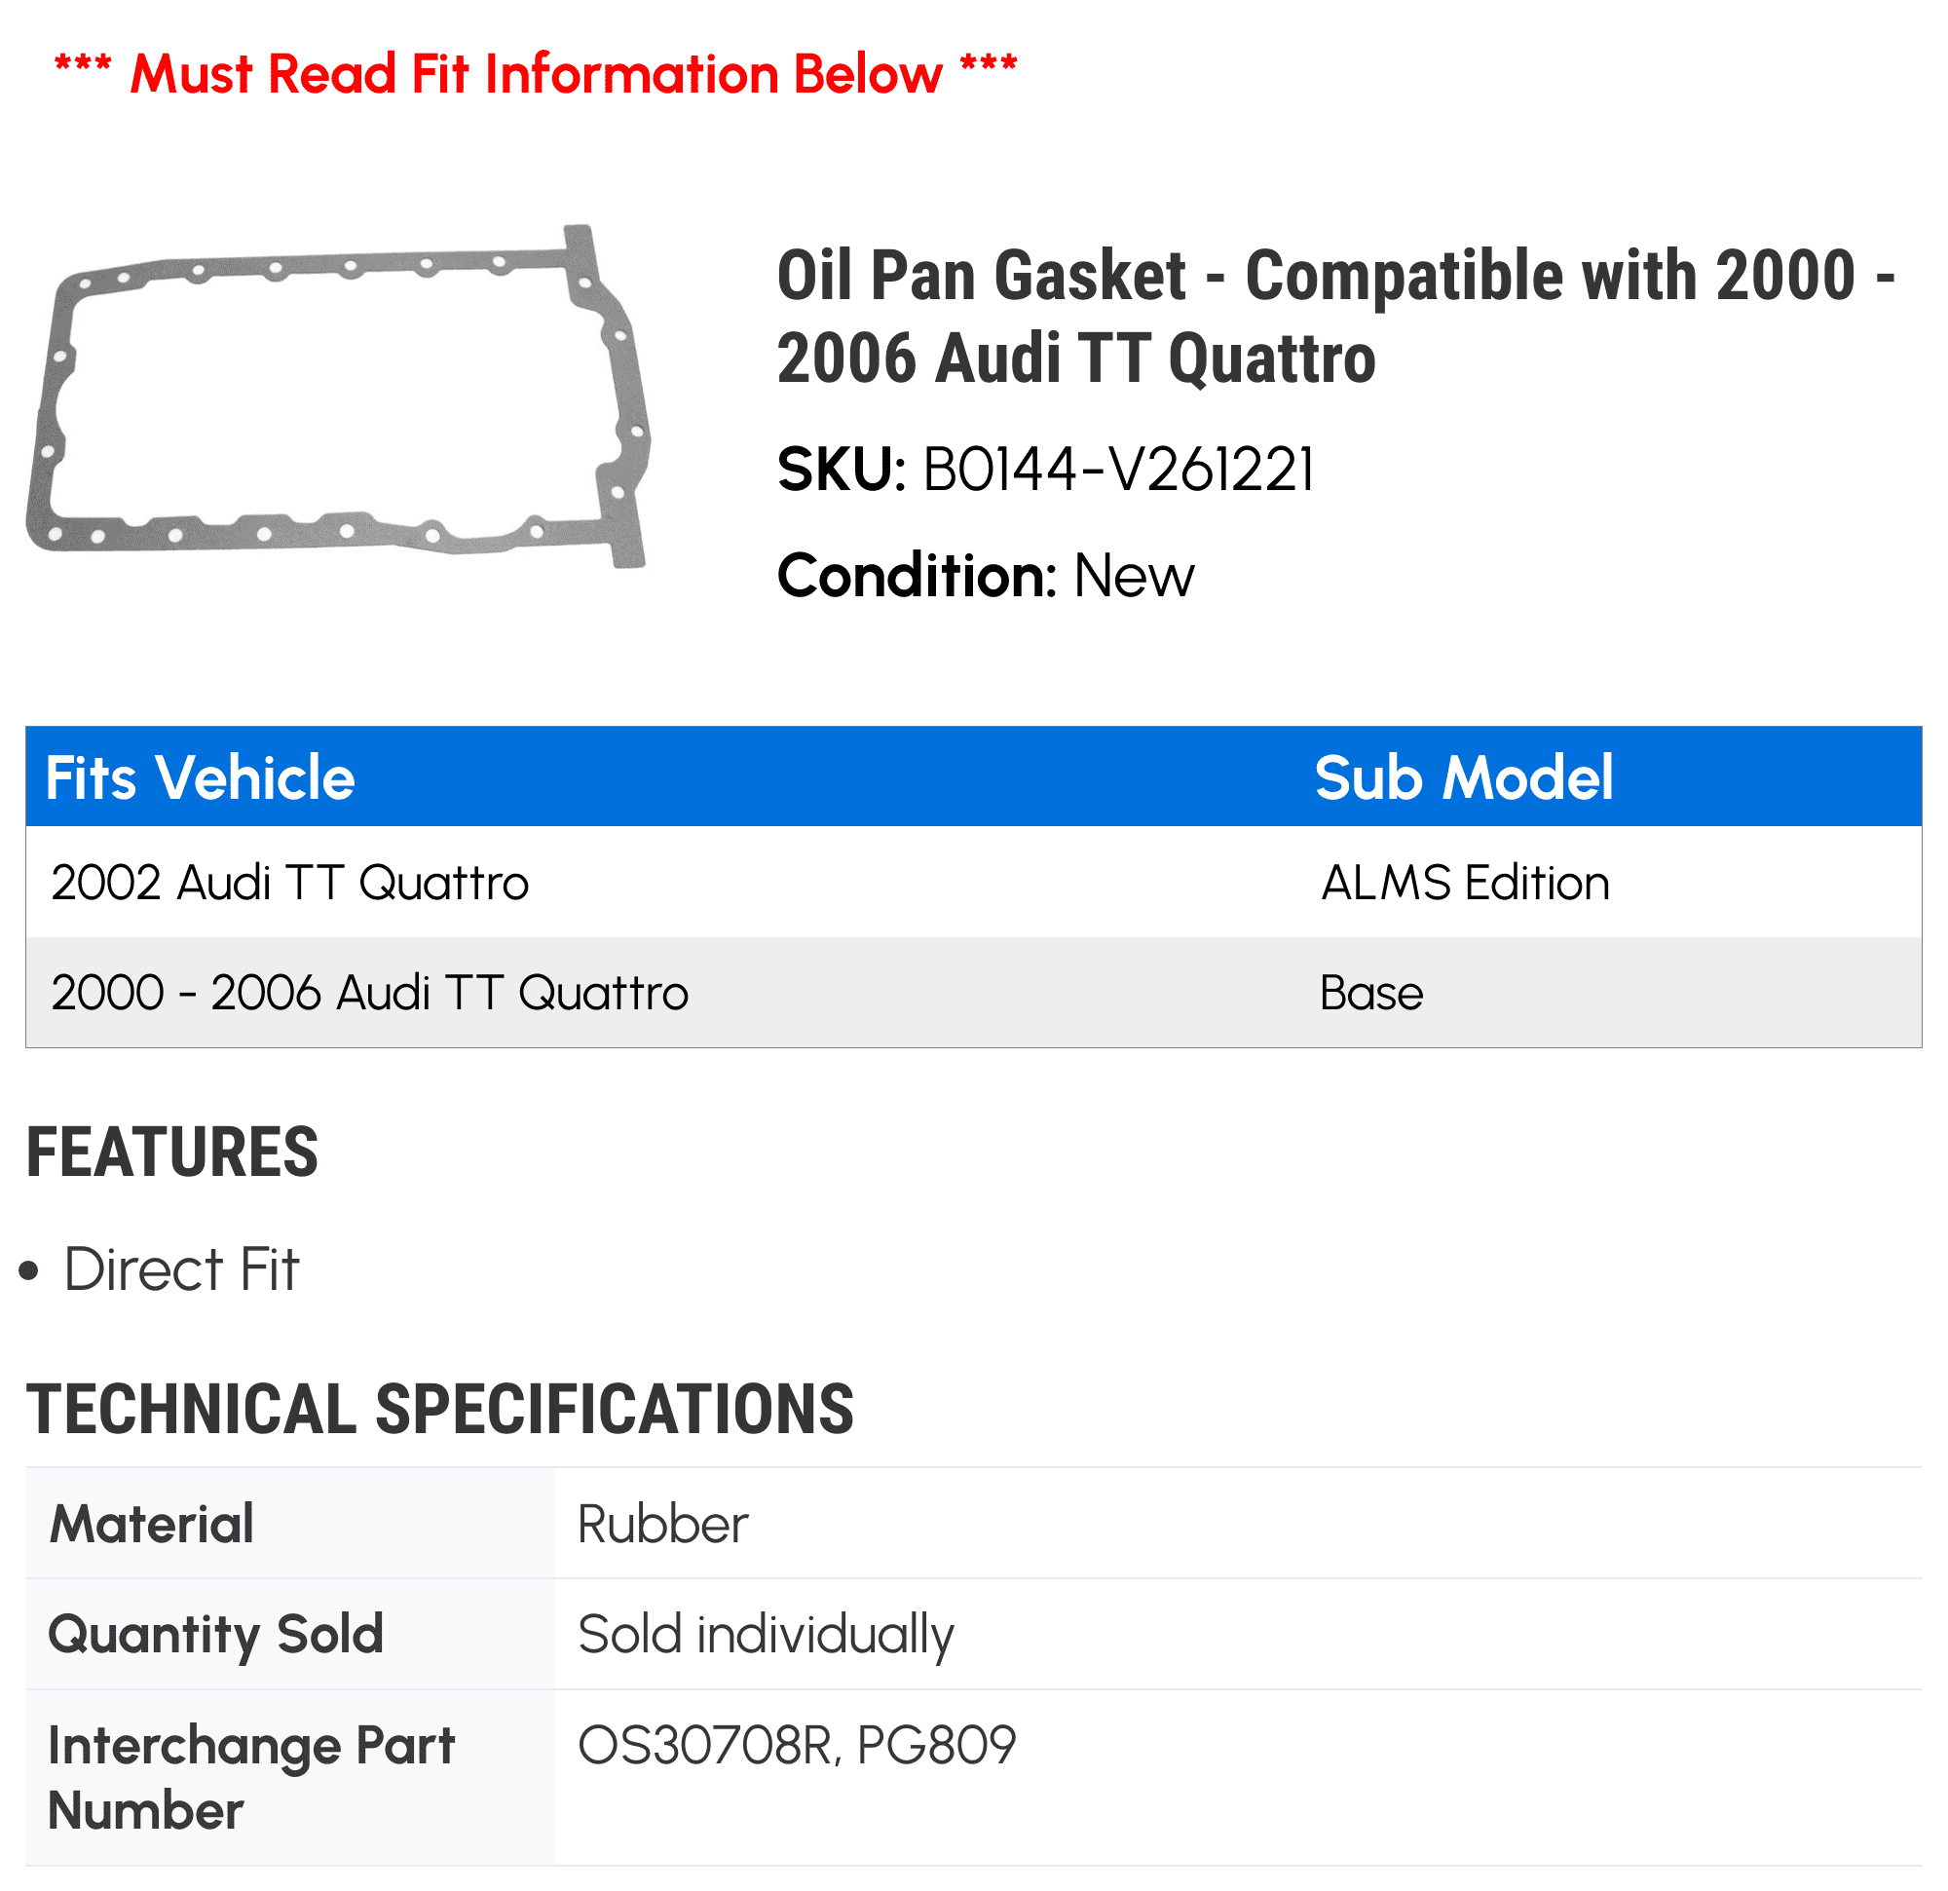Click the Sold individually value
1948x1891 pixels.
[x=766, y=1635]
